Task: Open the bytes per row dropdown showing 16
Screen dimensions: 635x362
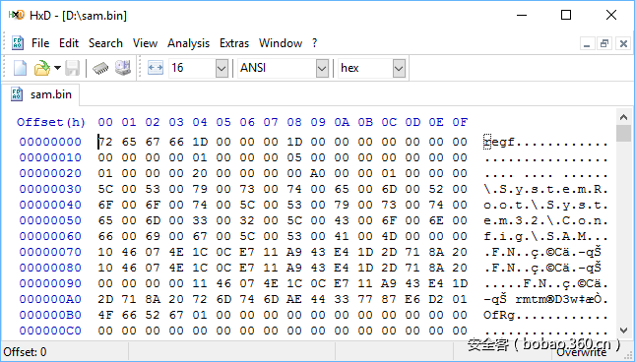Action: click(x=222, y=68)
